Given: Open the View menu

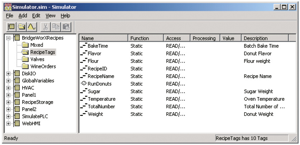Looking at the screenshot, I should click(x=51, y=15).
